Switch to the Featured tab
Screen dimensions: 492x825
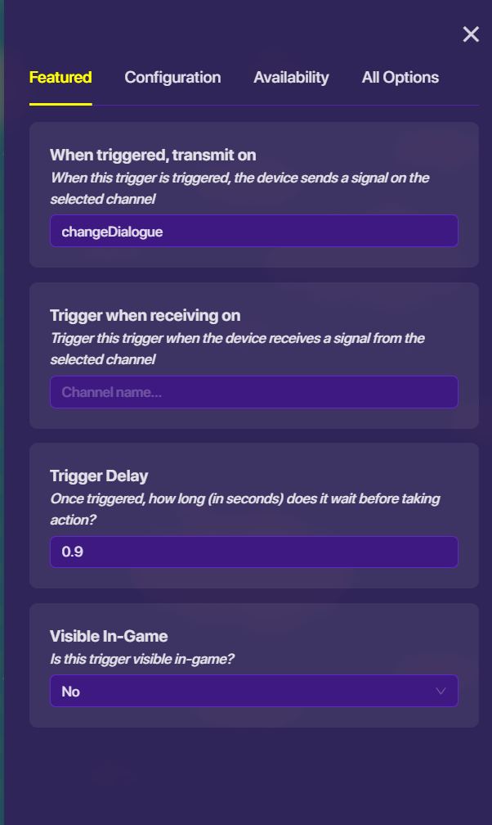60,78
